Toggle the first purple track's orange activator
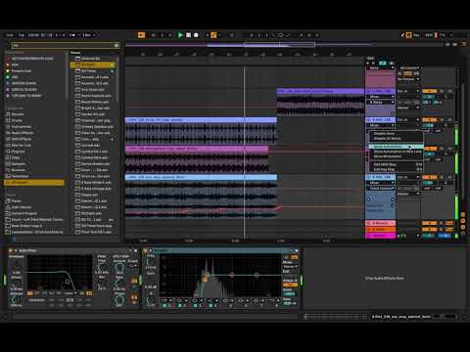 click(x=429, y=91)
